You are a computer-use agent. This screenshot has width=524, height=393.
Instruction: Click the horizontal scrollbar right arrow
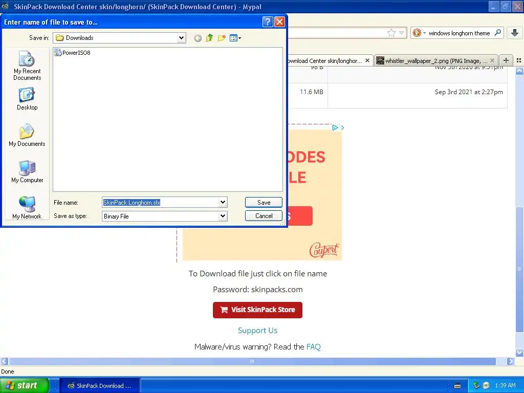[510, 361]
